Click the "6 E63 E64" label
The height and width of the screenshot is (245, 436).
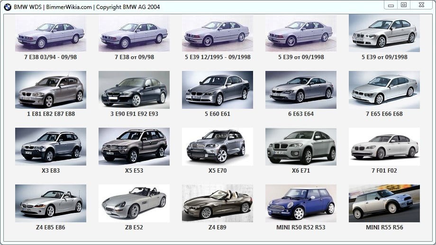[x=301, y=114]
